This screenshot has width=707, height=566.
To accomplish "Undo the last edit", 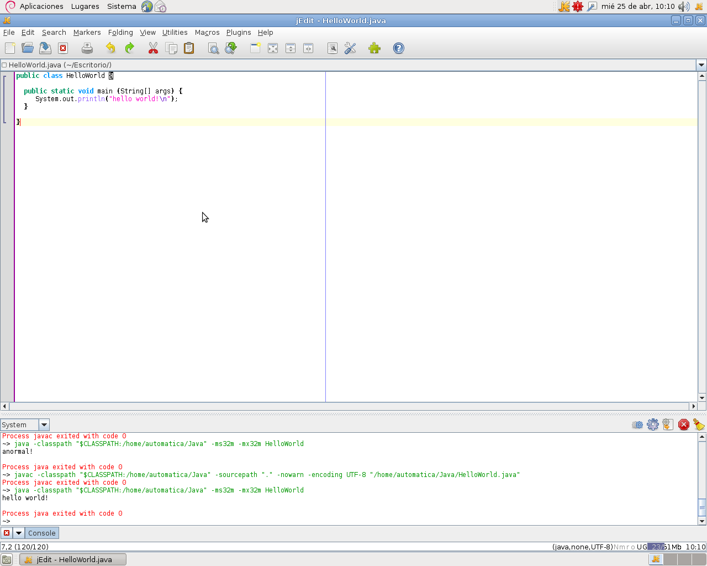I will pyautogui.click(x=111, y=48).
